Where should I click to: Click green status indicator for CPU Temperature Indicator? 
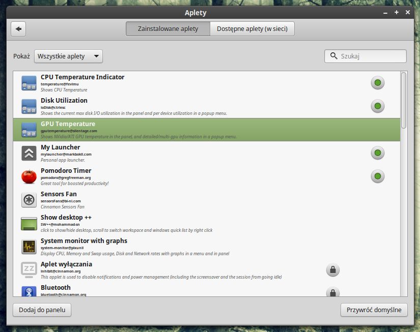[x=378, y=83]
